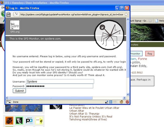The image size is (164, 127).
Task: Click the checkered square status bar icon
Action: [107, 102]
